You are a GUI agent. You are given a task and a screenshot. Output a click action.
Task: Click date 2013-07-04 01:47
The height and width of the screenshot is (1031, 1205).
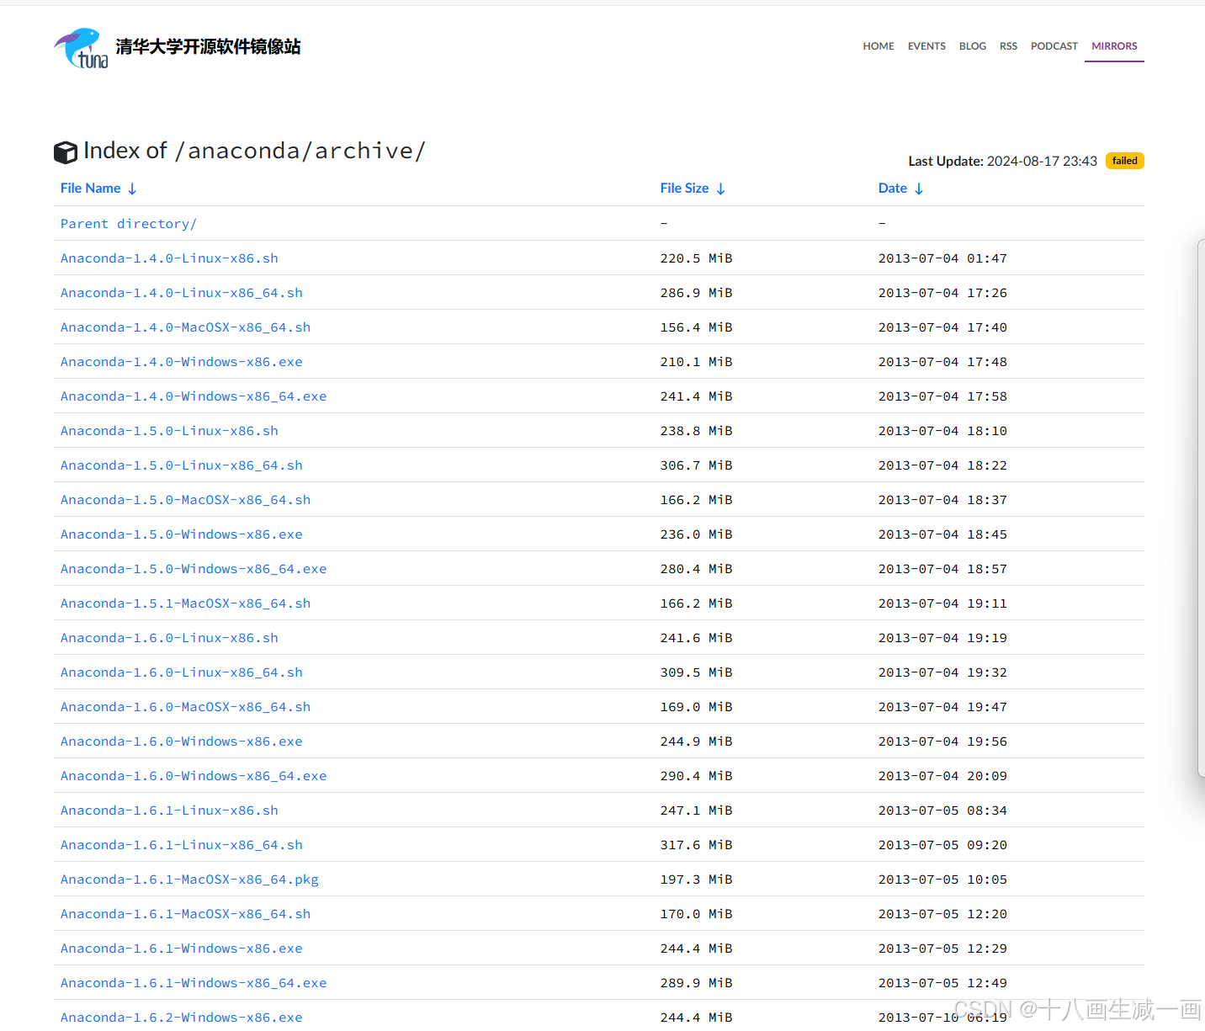942,258
